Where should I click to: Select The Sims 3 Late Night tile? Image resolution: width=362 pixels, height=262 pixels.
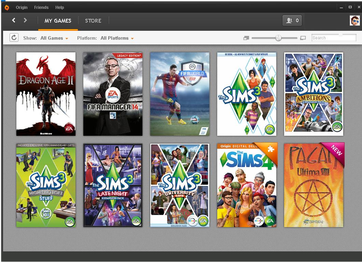(x=113, y=185)
